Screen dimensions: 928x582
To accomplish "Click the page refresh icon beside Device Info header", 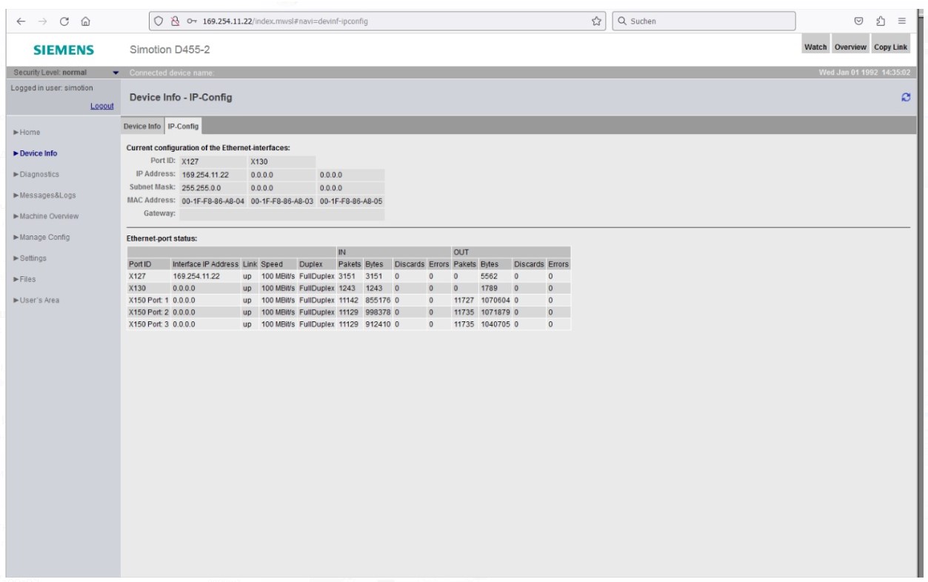I will [x=905, y=98].
